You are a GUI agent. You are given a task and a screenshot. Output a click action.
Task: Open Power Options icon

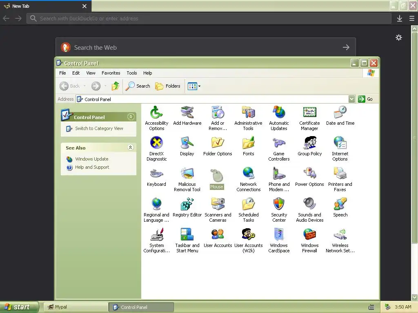click(x=309, y=177)
